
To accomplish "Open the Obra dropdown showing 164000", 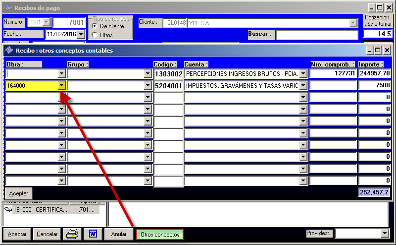I will click(61, 85).
